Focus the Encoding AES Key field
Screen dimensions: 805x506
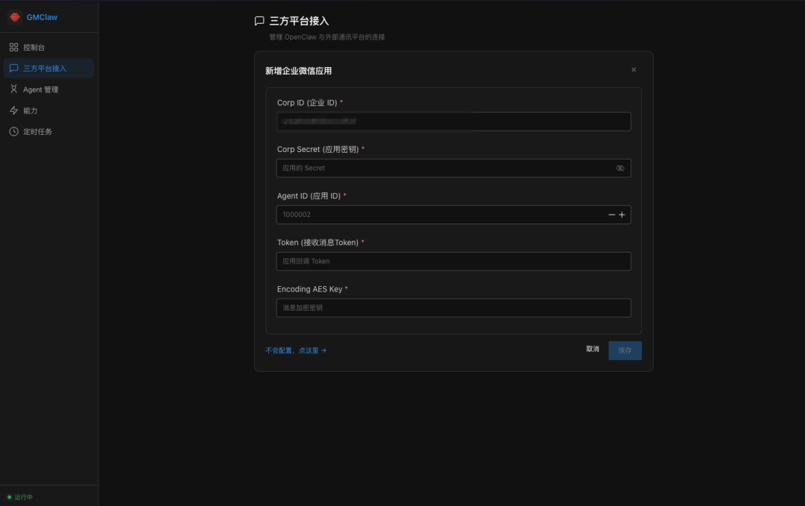pyautogui.click(x=453, y=308)
